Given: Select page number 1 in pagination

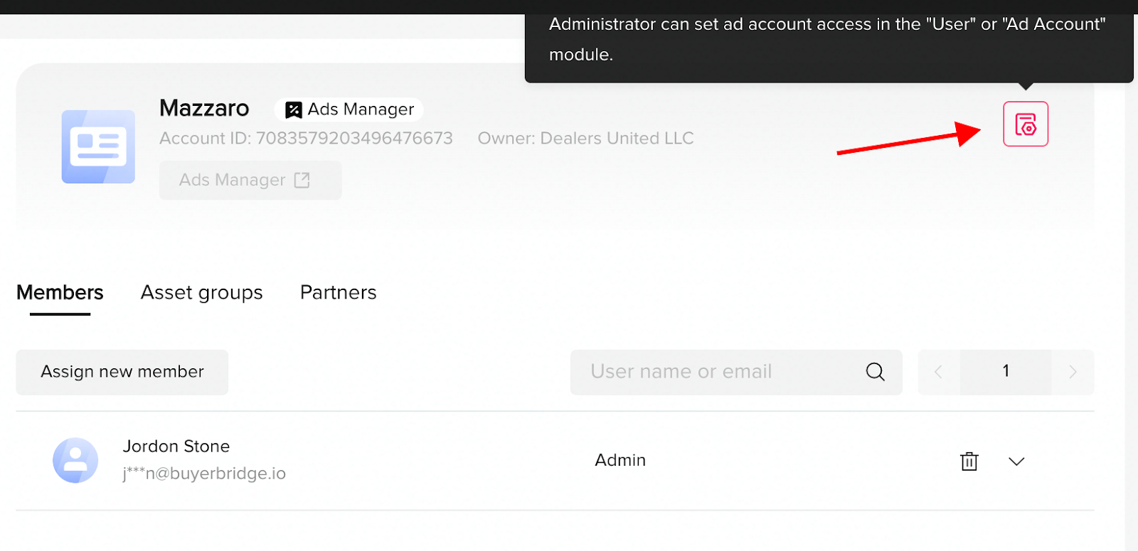Looking at the screenshot, I should pos(1006,372).
